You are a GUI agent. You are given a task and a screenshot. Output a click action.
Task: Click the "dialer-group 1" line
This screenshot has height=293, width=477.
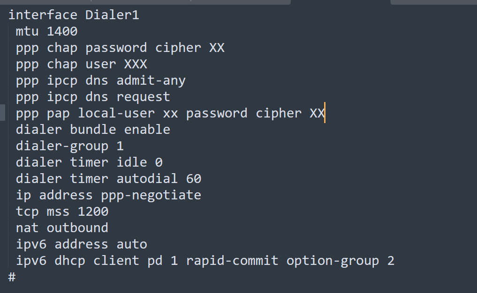pos(69,146)
